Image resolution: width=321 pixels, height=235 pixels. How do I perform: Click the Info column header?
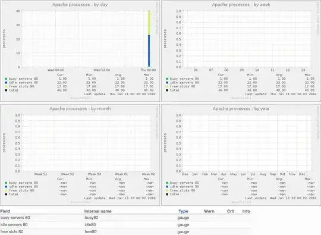246,211
